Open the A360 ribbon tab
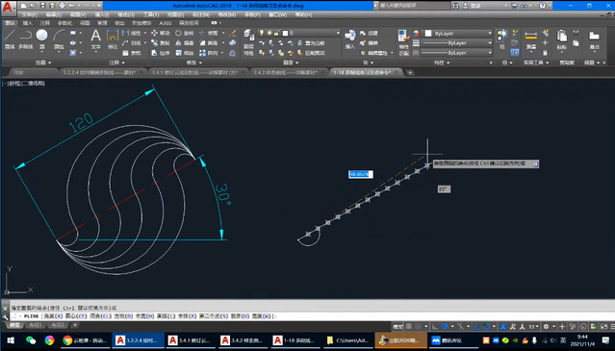 pos(166,23)
